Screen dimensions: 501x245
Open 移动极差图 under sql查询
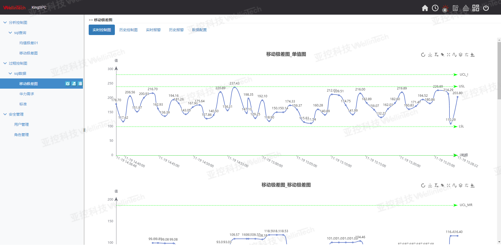click(x=29, y=53)
